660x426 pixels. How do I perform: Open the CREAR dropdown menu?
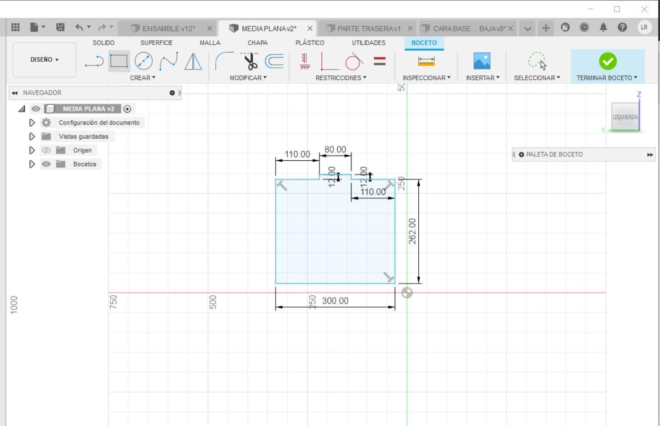point(143,78)
